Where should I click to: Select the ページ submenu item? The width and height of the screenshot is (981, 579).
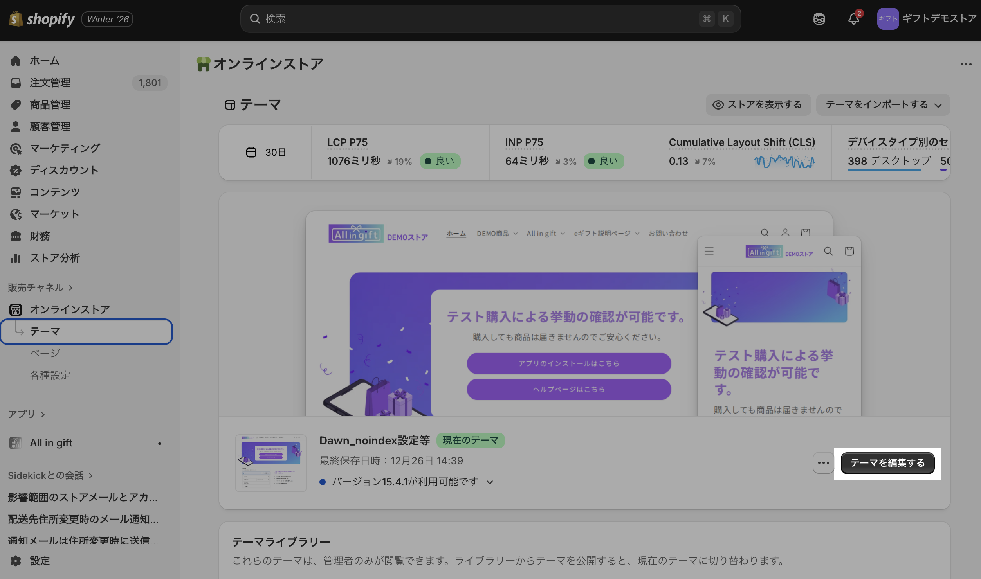[45, 353]
